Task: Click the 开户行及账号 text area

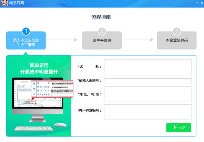Action: coord(148,112)
